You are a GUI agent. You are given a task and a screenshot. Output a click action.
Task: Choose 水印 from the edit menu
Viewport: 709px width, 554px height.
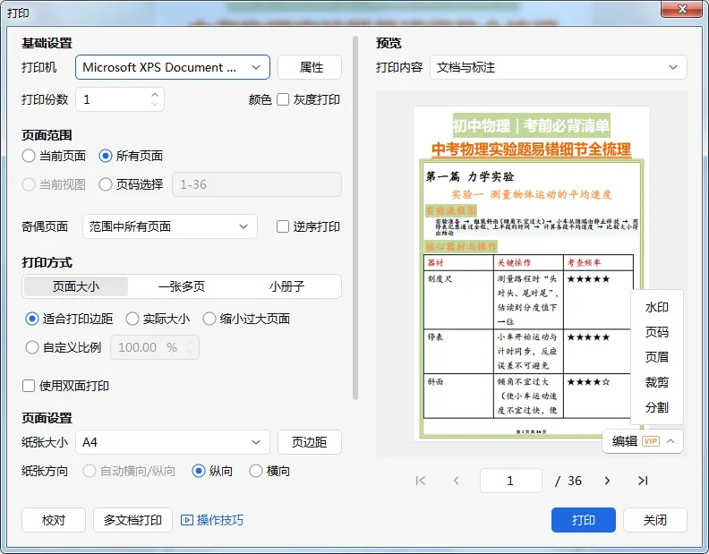(x=656, y=308)
